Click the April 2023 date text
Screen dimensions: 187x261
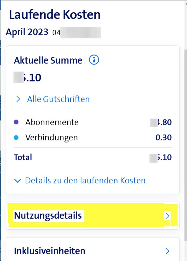click(27, 32)
